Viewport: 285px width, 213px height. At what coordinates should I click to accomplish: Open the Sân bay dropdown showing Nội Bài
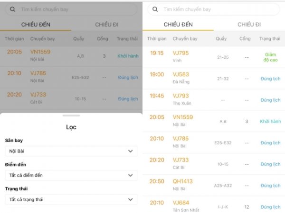click(x=71, y=151)
